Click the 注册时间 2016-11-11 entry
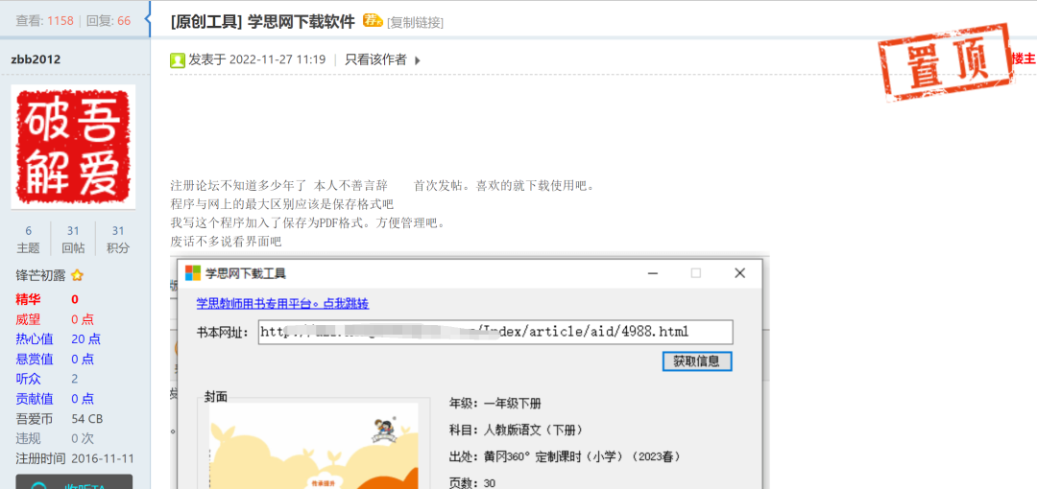 [x=76, y=458]
